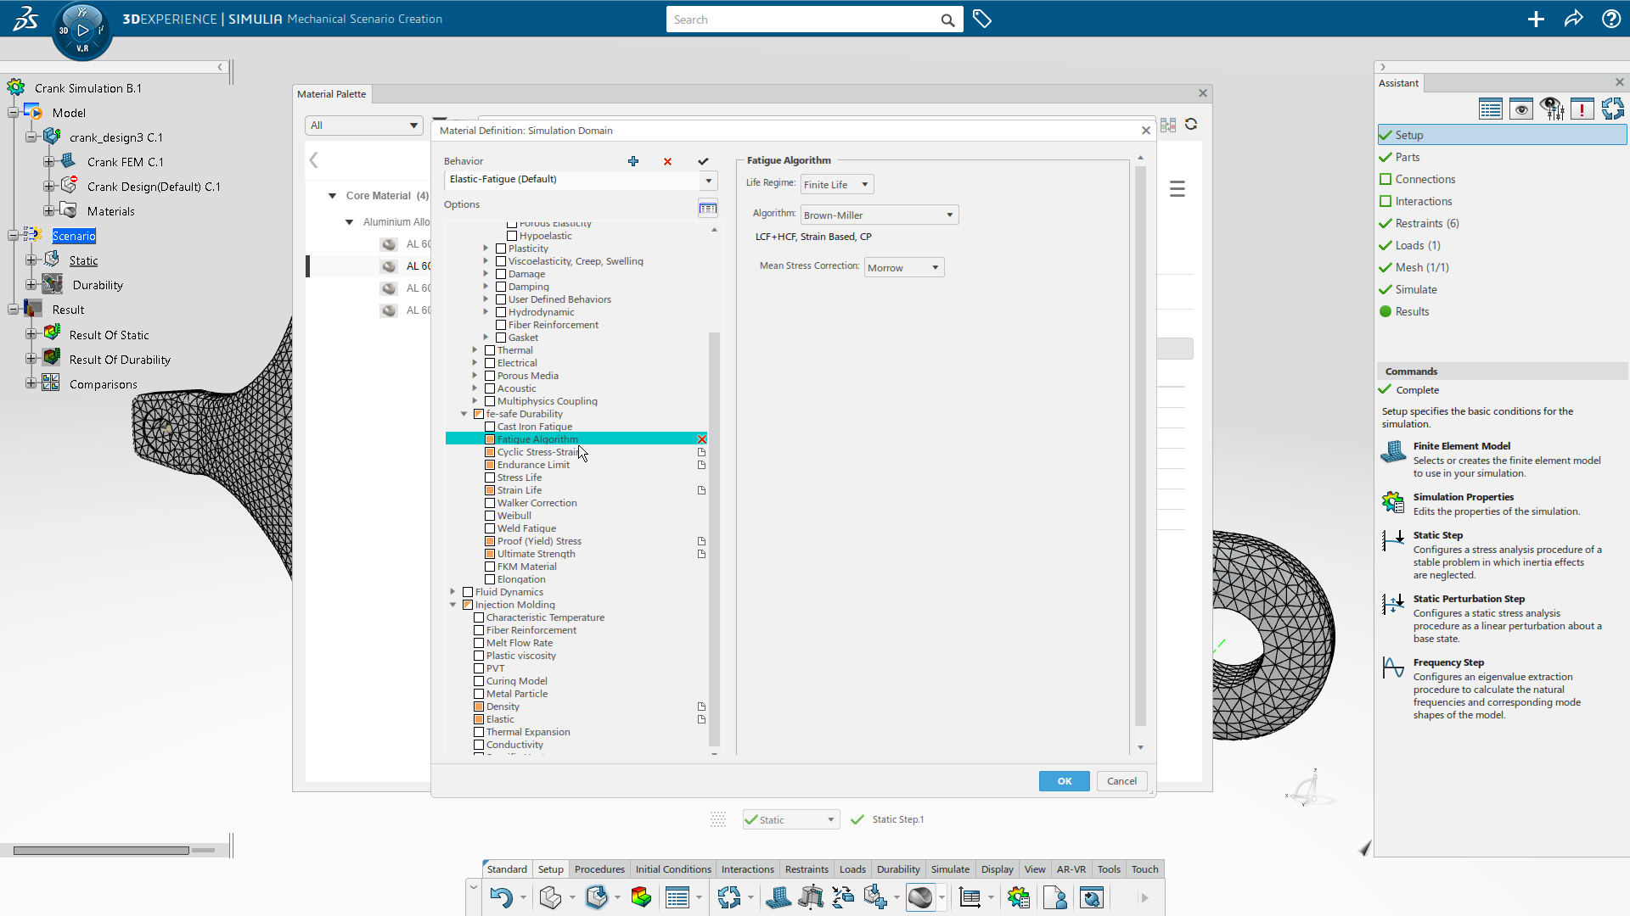Click the Finite Element Model toolbar icon
This screenshot has height=916, width=1630.
(x=778, y=897)
